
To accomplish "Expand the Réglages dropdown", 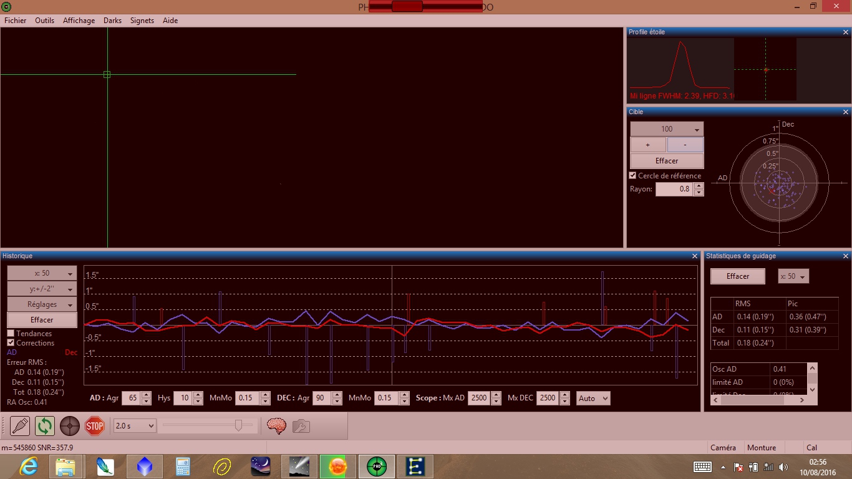I will point(42,304).
